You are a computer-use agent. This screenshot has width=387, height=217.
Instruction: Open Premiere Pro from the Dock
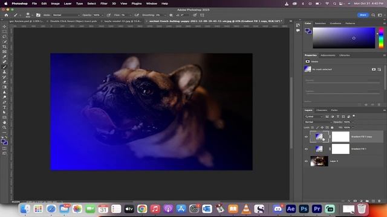(317, 209)
